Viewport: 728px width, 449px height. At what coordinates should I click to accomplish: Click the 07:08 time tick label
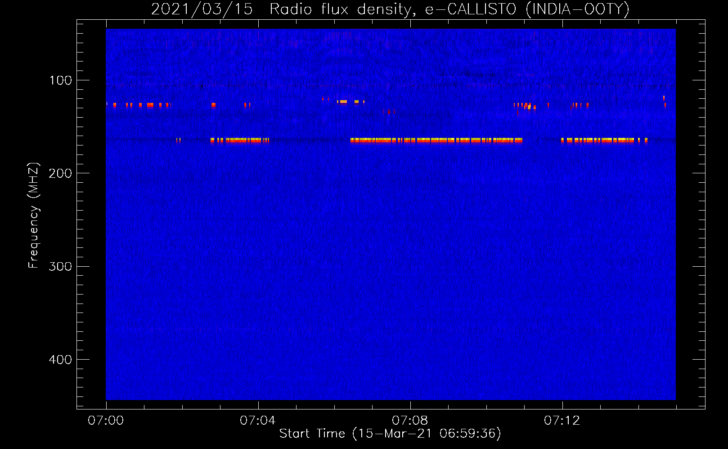click(410, 421)
